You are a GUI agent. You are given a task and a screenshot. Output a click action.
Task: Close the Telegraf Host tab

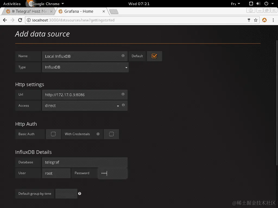click(x=51, y=11)
